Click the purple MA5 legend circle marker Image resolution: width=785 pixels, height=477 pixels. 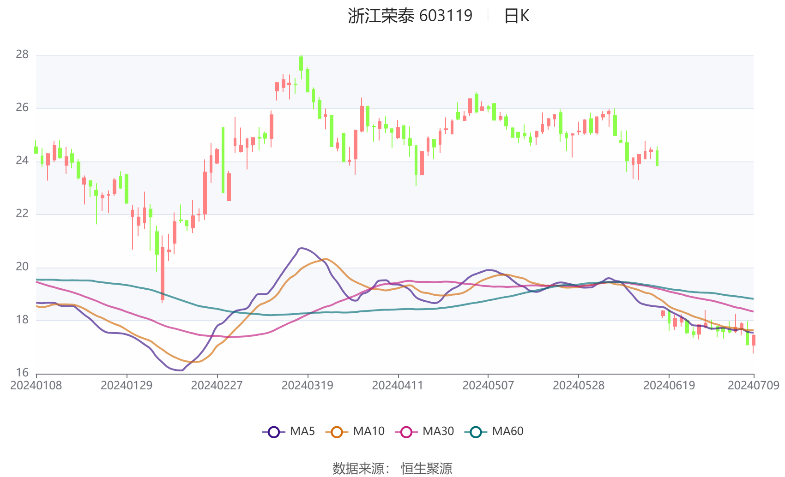coord(274,432)
